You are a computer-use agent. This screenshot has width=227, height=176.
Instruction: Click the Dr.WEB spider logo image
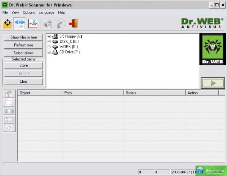pos(213,49)
